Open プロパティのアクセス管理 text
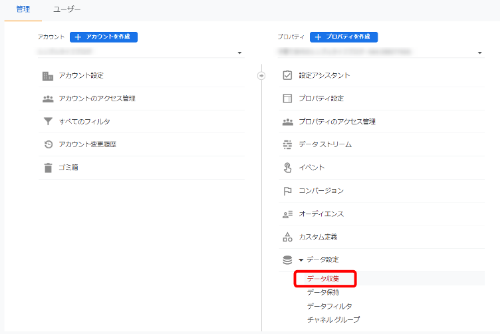 pyautogui.click(x=337, y=122)
